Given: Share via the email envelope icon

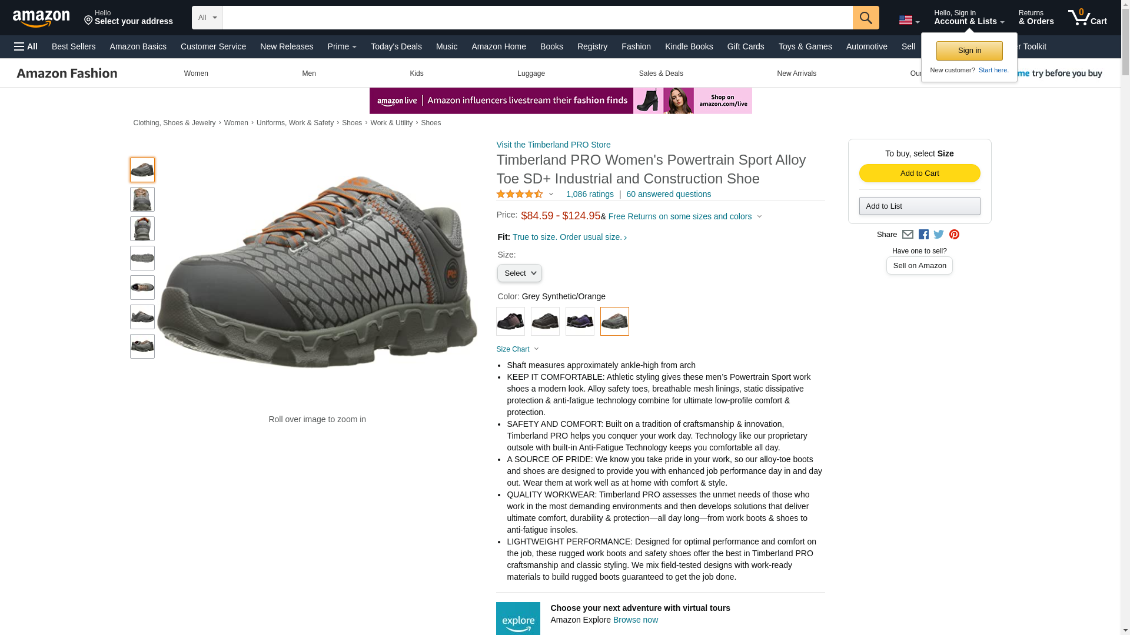Looking at the screenshot, I should pos(908,235).
